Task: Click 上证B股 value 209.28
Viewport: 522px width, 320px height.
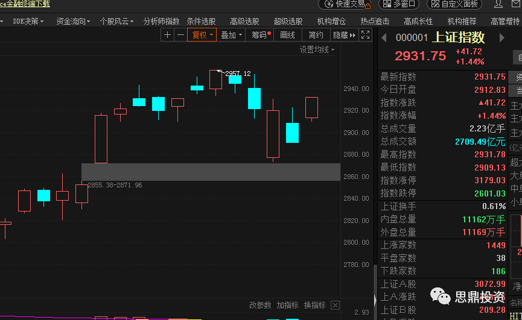Action: pos(492,310)
